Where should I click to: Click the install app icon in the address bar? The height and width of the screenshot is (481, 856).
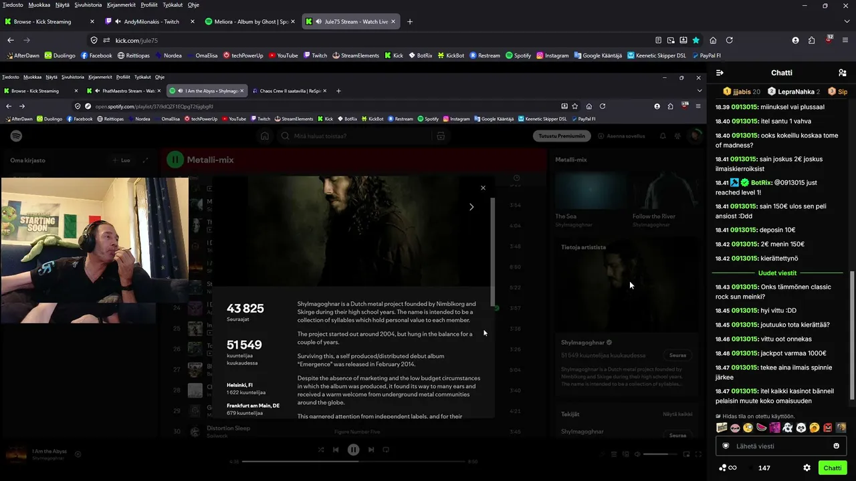[683, 40]
